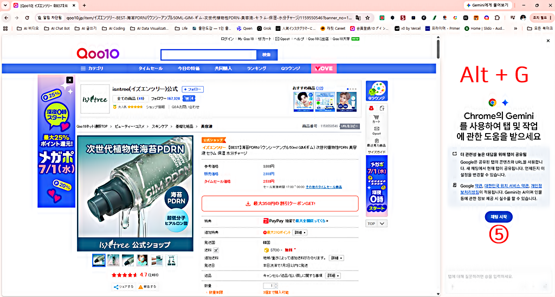Open the タイムセール tab
555x297 pixels.
click(x=151, y=69)
